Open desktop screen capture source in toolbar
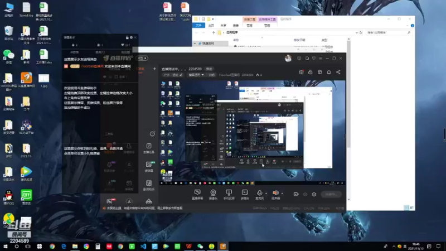Viewport: 446px width, 251px height. tap(197, 194)
